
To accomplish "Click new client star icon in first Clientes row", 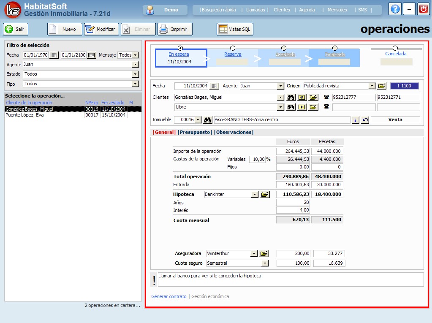I will [x=302, y=97].
